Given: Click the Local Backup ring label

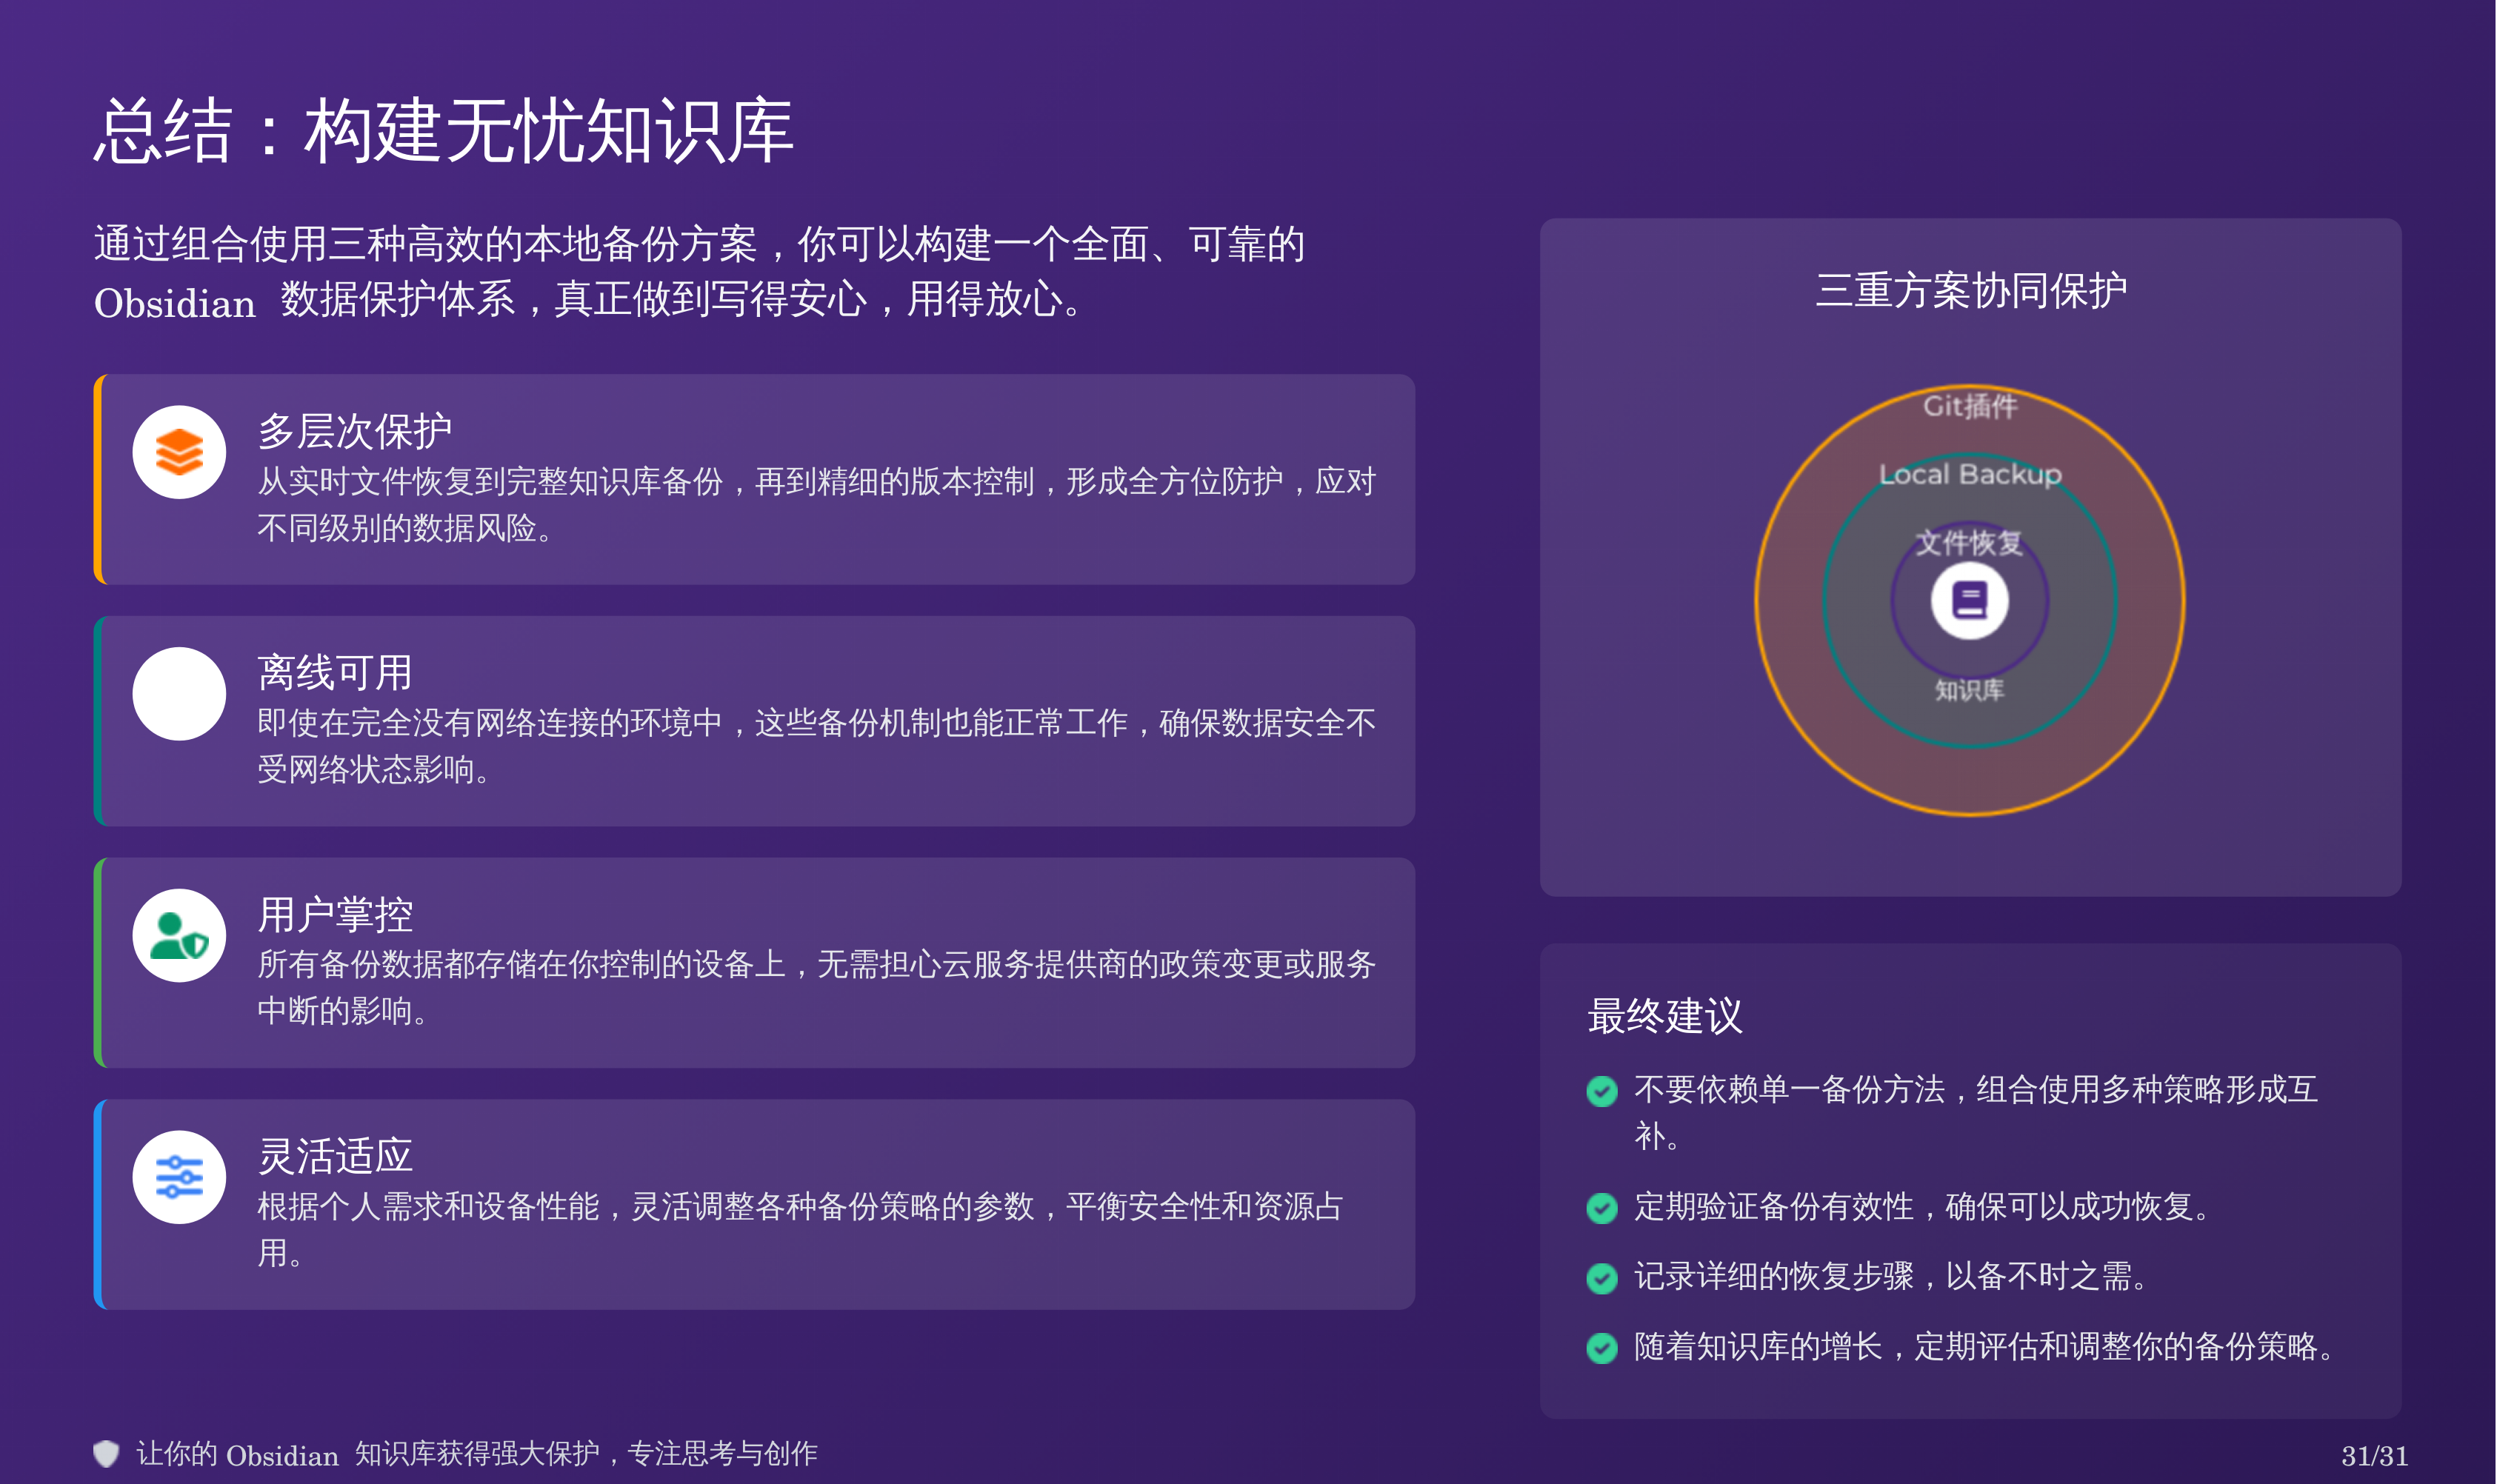Looking at the screenshot, I should (1970, 474).
